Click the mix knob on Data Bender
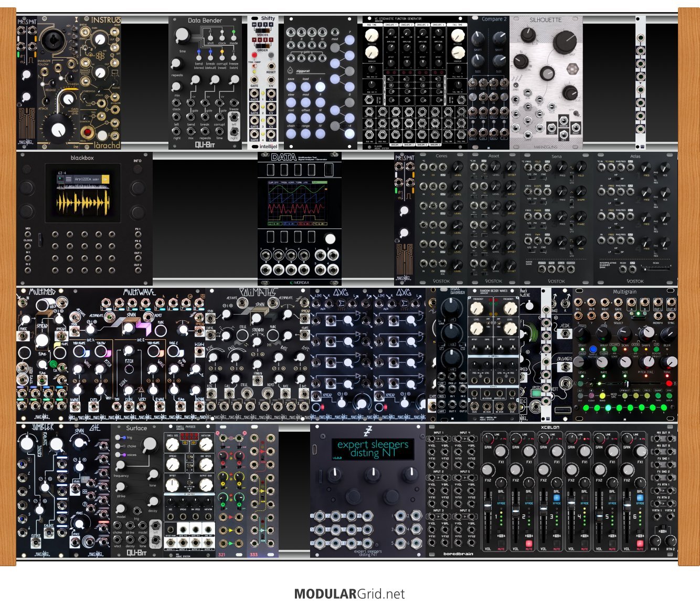This screenshot has height=605, width=700. [177, 86]
